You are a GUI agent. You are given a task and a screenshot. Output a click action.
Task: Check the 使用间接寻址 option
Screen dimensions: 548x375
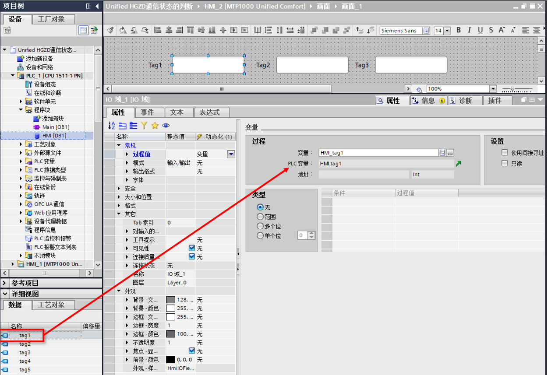click(x=505, y=153)
